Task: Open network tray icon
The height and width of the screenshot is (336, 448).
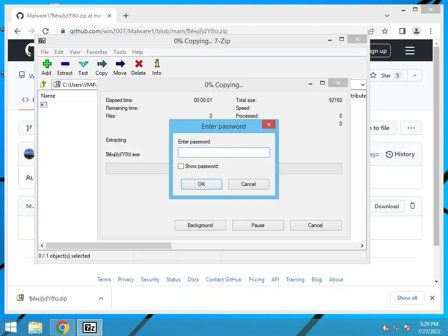Action: (x=396, y=328)
